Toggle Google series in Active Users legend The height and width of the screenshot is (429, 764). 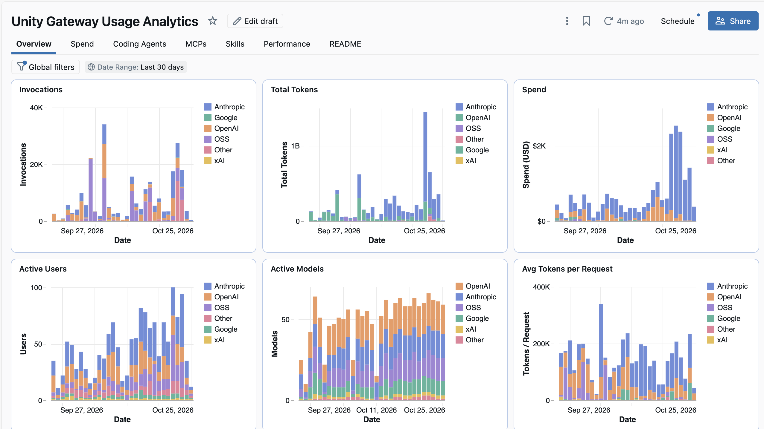coord(221,329)
